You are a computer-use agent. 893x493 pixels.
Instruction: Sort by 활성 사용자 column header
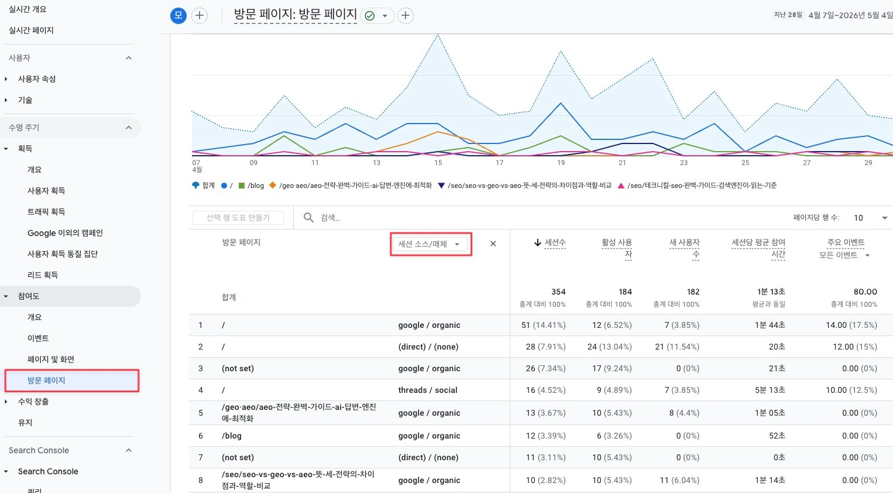pos(617,248)
